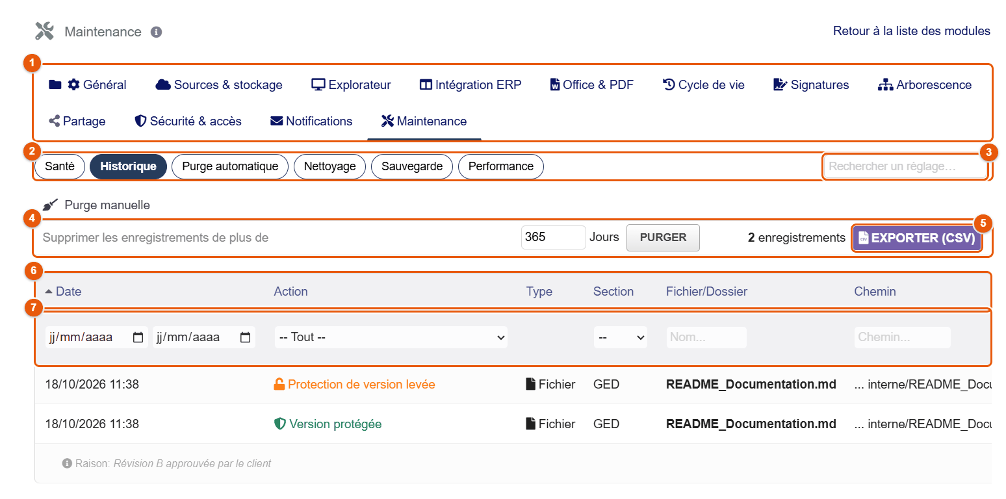The width and height of the screenshot is (1006, 499).
Task: Click the calendar icon in first date filter
Action: (x=138, y=337)
